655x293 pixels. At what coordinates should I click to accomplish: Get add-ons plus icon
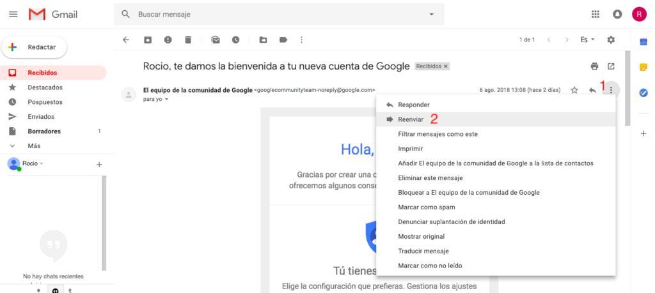[x=643, y=133]
